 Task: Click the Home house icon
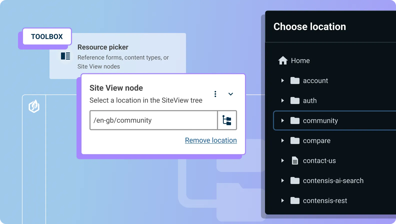283,60
